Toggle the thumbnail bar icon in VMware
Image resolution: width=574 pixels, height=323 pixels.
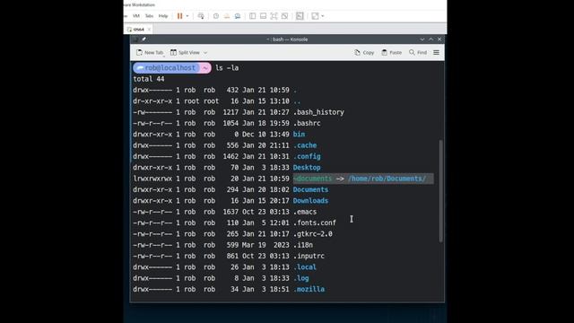click(263, 16)
